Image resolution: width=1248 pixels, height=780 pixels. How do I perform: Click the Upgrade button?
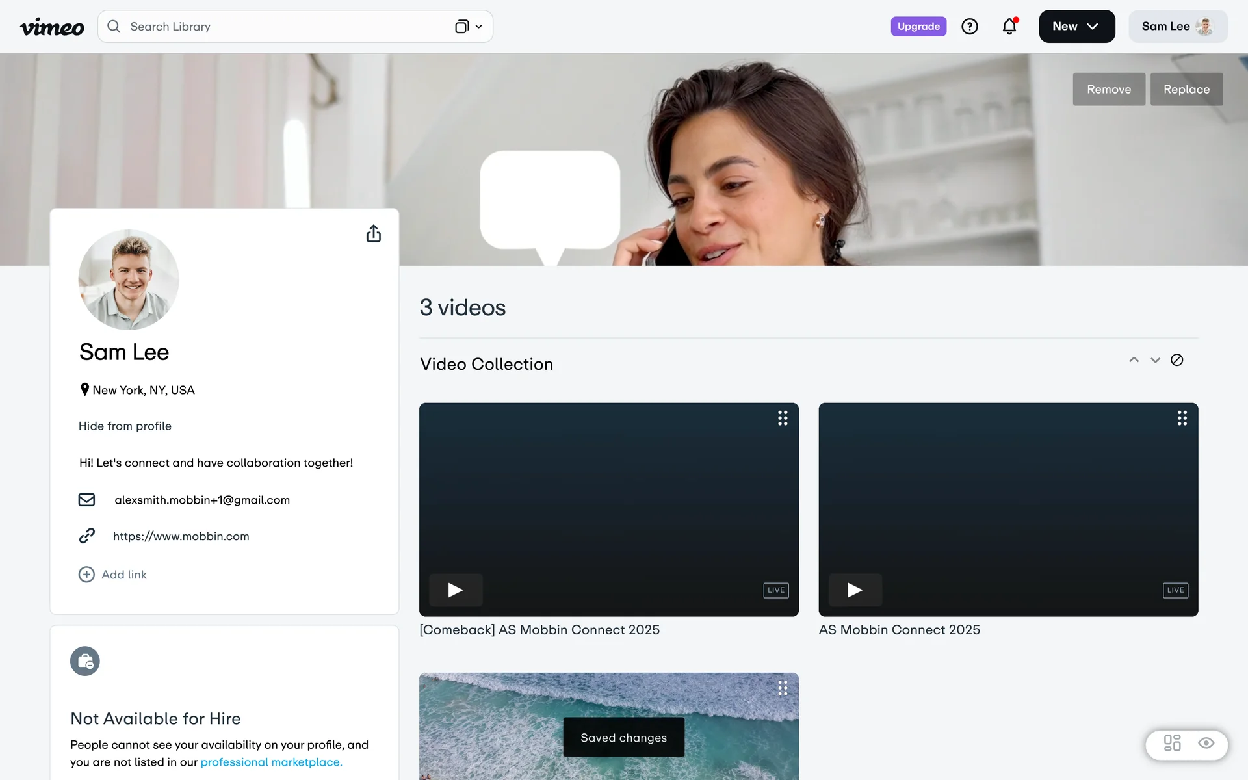(918, 27)
